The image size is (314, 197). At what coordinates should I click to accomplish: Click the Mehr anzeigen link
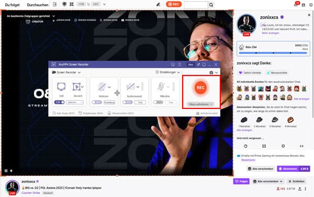pos(271,33)
